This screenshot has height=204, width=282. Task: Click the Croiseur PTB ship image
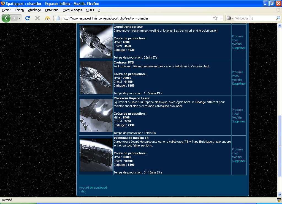pyautogui.click(x=96, y=78)
